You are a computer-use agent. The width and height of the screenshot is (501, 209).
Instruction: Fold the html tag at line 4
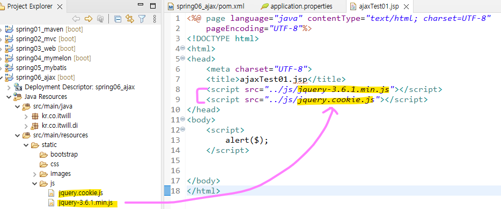[x=183, y=48]
